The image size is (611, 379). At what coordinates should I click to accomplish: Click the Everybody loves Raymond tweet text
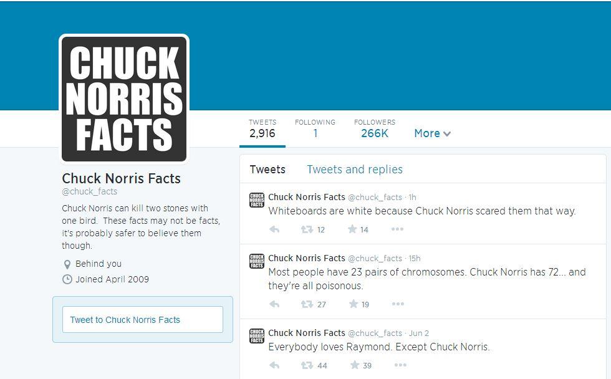click(x=379, y=347)
